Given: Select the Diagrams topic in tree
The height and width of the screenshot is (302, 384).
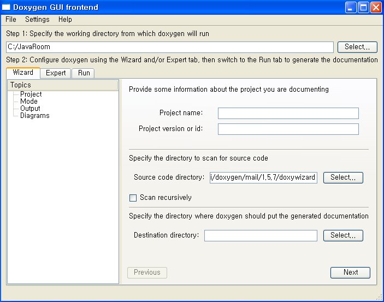Looking at the screenshot, I should [x=35, y=116].
